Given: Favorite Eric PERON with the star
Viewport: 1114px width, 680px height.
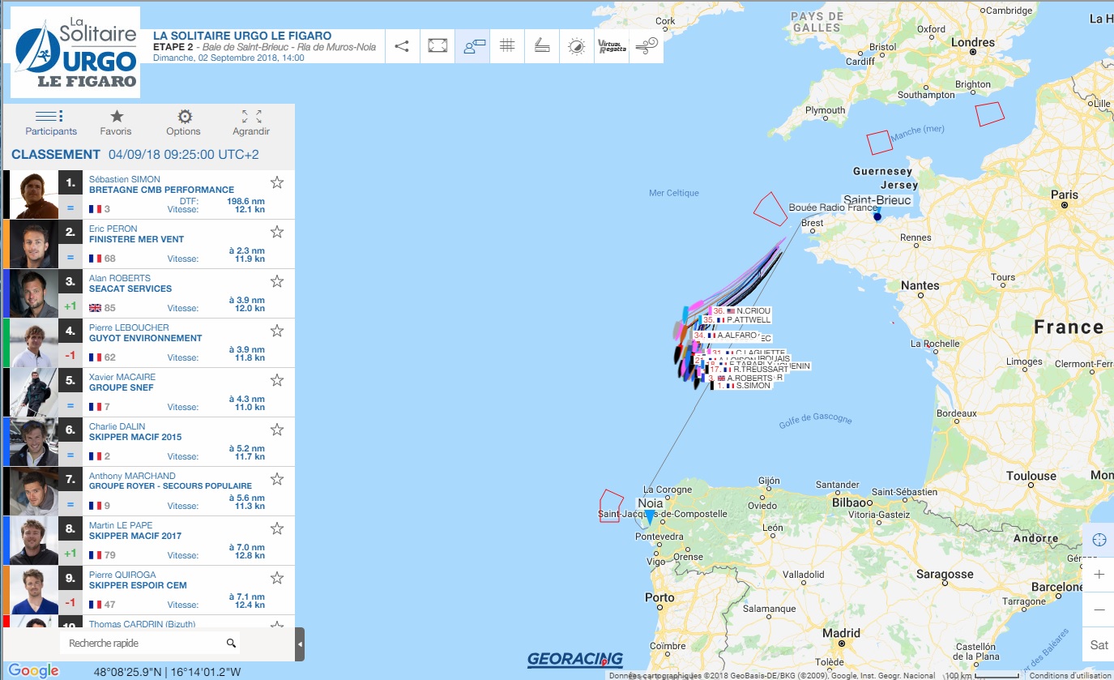Looking at the screenshot, I should 277,232.
